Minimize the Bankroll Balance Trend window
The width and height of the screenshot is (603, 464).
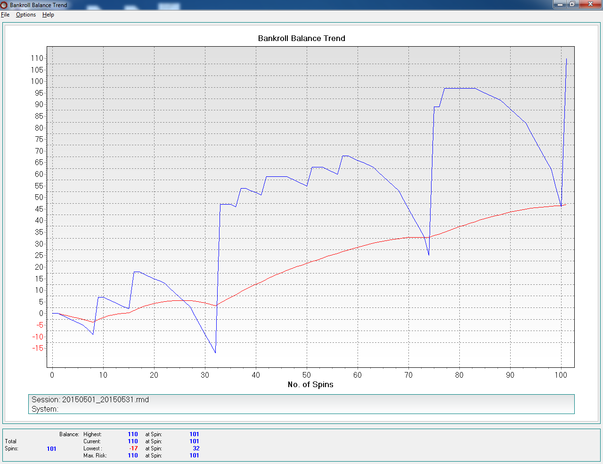tap(560, 4)
